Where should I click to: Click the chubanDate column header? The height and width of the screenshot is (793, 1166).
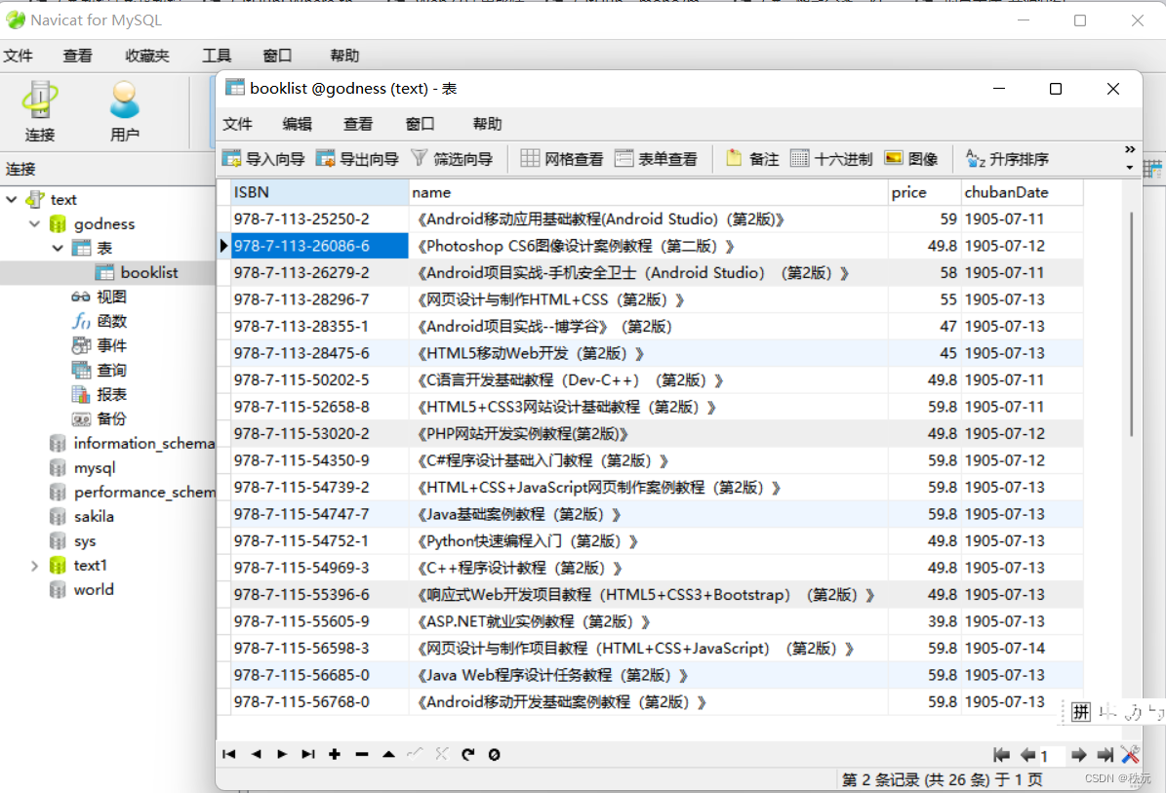click(1022, 192)
